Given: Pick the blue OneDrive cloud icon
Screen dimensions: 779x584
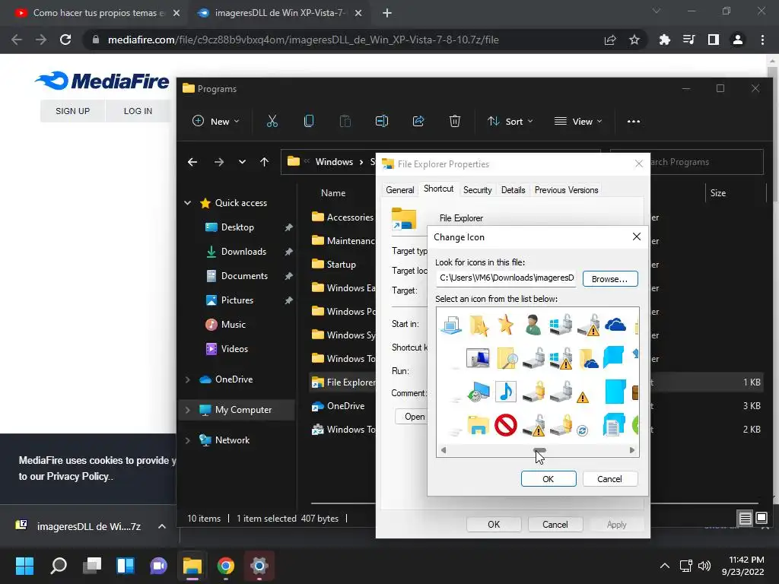Looking at the screenshot, I should [615, 325].
